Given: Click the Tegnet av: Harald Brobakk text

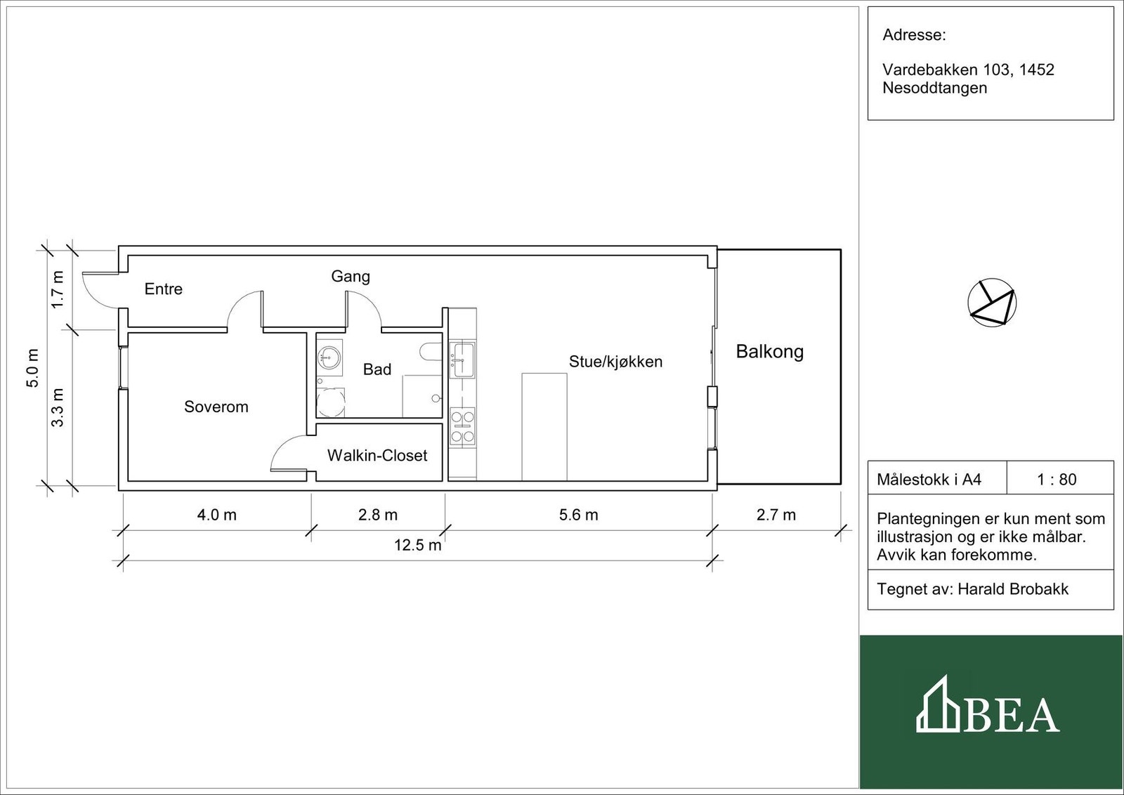Looking at the screenshot, I should [x=972, y=589].
